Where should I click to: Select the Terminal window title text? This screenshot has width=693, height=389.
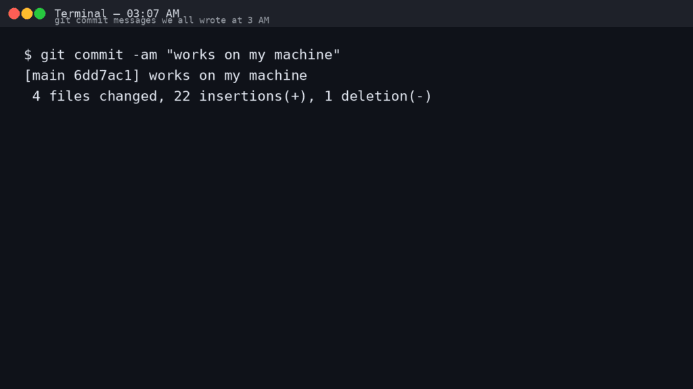point(81,13)
